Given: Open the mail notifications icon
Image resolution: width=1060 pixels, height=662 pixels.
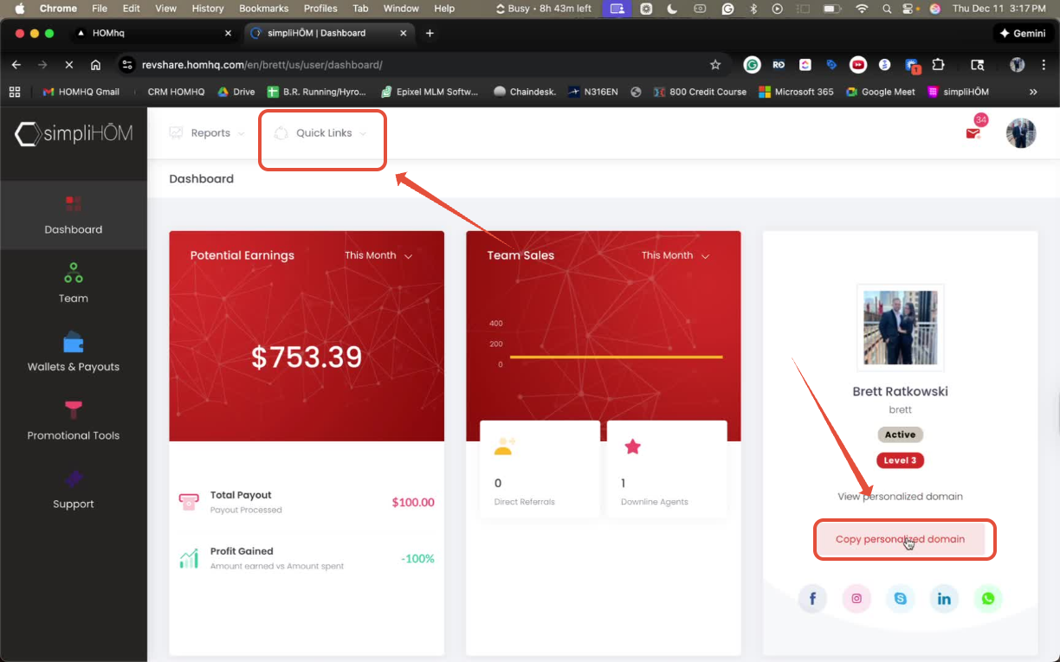Looking at the screenshot, I should 973,133.
